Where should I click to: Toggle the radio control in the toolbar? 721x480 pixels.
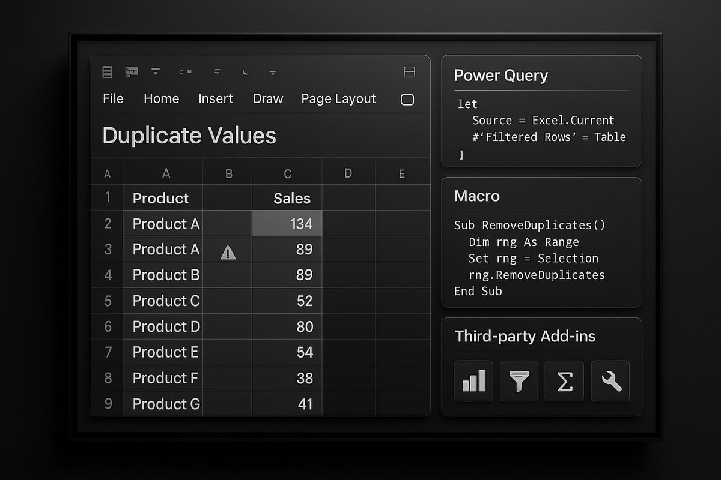185,71
